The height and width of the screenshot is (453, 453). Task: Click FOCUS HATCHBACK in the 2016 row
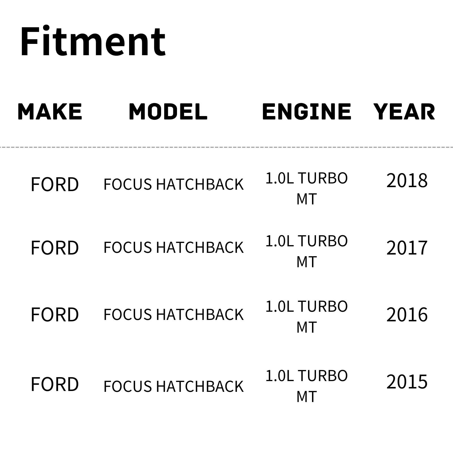pos(174,315)
